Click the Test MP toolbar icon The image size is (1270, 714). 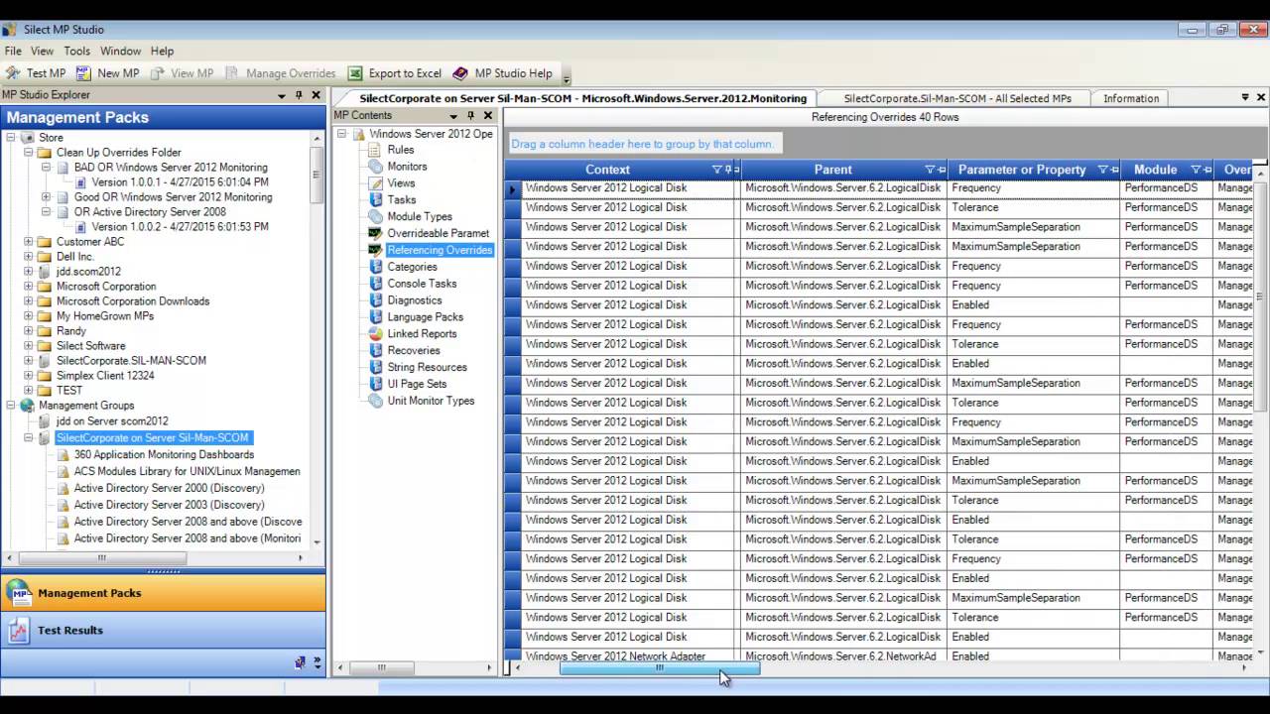click(13, 73)
